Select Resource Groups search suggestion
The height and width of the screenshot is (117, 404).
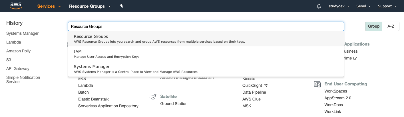[x=206, y=39]
